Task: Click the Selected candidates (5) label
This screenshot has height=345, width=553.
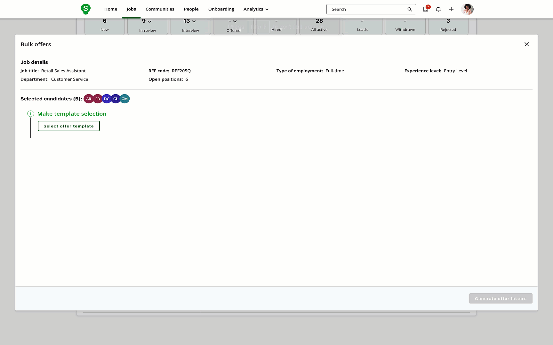Action: 51,99
